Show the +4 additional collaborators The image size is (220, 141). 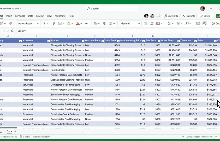point(158,16)
